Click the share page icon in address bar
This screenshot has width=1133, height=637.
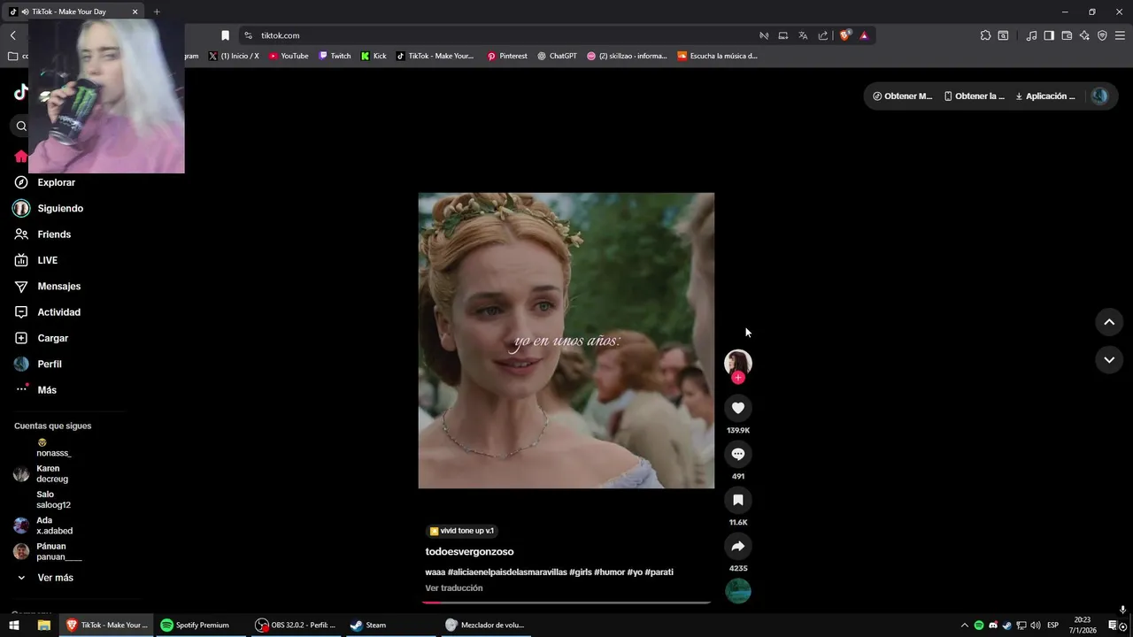coord(823,35)
